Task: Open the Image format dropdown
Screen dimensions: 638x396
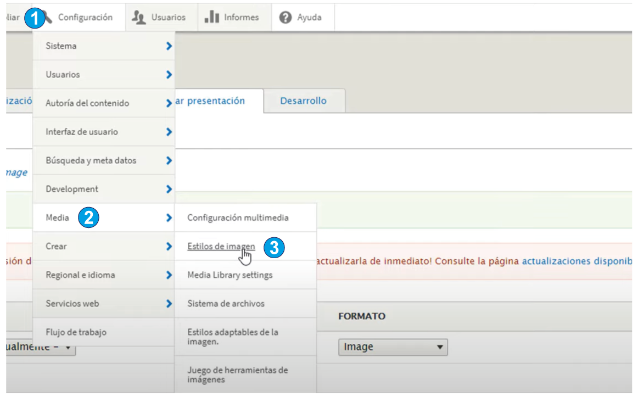Action: (x=393, y=347)
